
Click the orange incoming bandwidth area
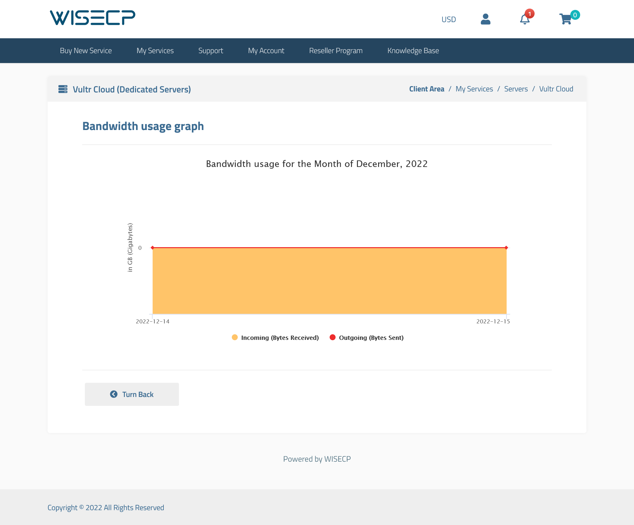pyautogui.click(x=330, y=281)
